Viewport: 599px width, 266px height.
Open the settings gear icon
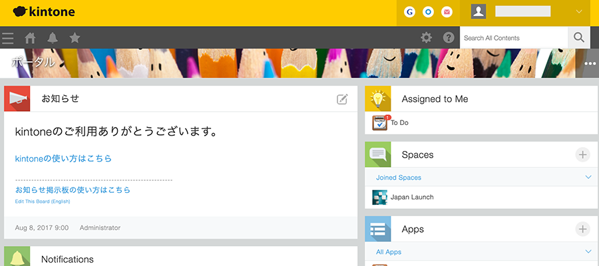tap(427, 38)
